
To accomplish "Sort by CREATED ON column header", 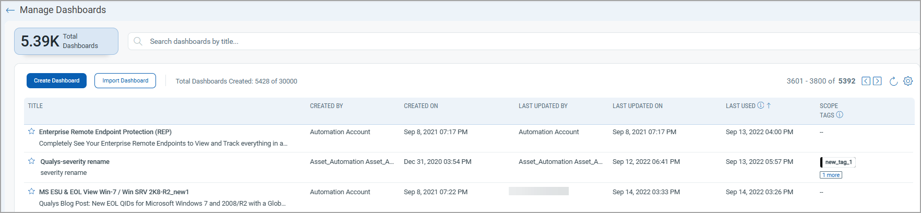I will point(421,106).
